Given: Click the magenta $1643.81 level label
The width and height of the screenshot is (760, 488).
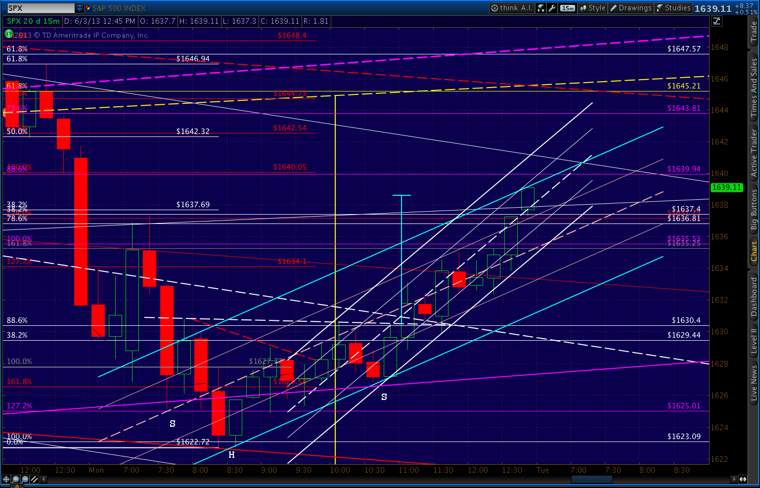Looking at the screenshot, I should (684, 108).
